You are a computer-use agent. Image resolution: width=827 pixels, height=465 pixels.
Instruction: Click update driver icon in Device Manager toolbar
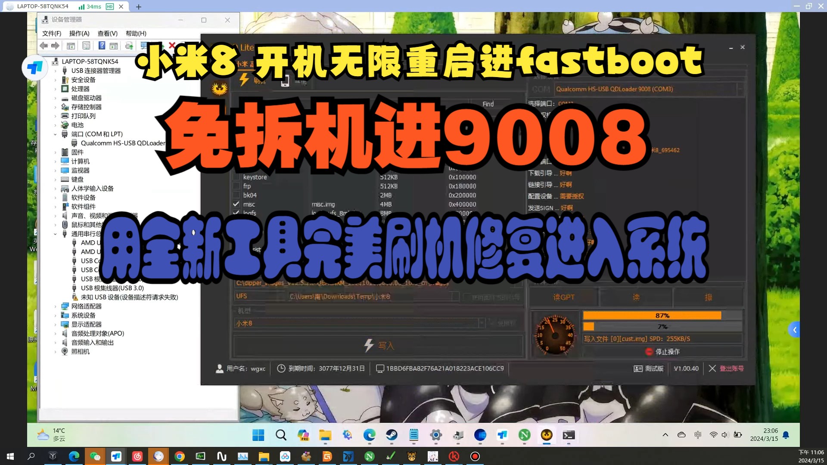pyautogui.click(x=129, y=46)
